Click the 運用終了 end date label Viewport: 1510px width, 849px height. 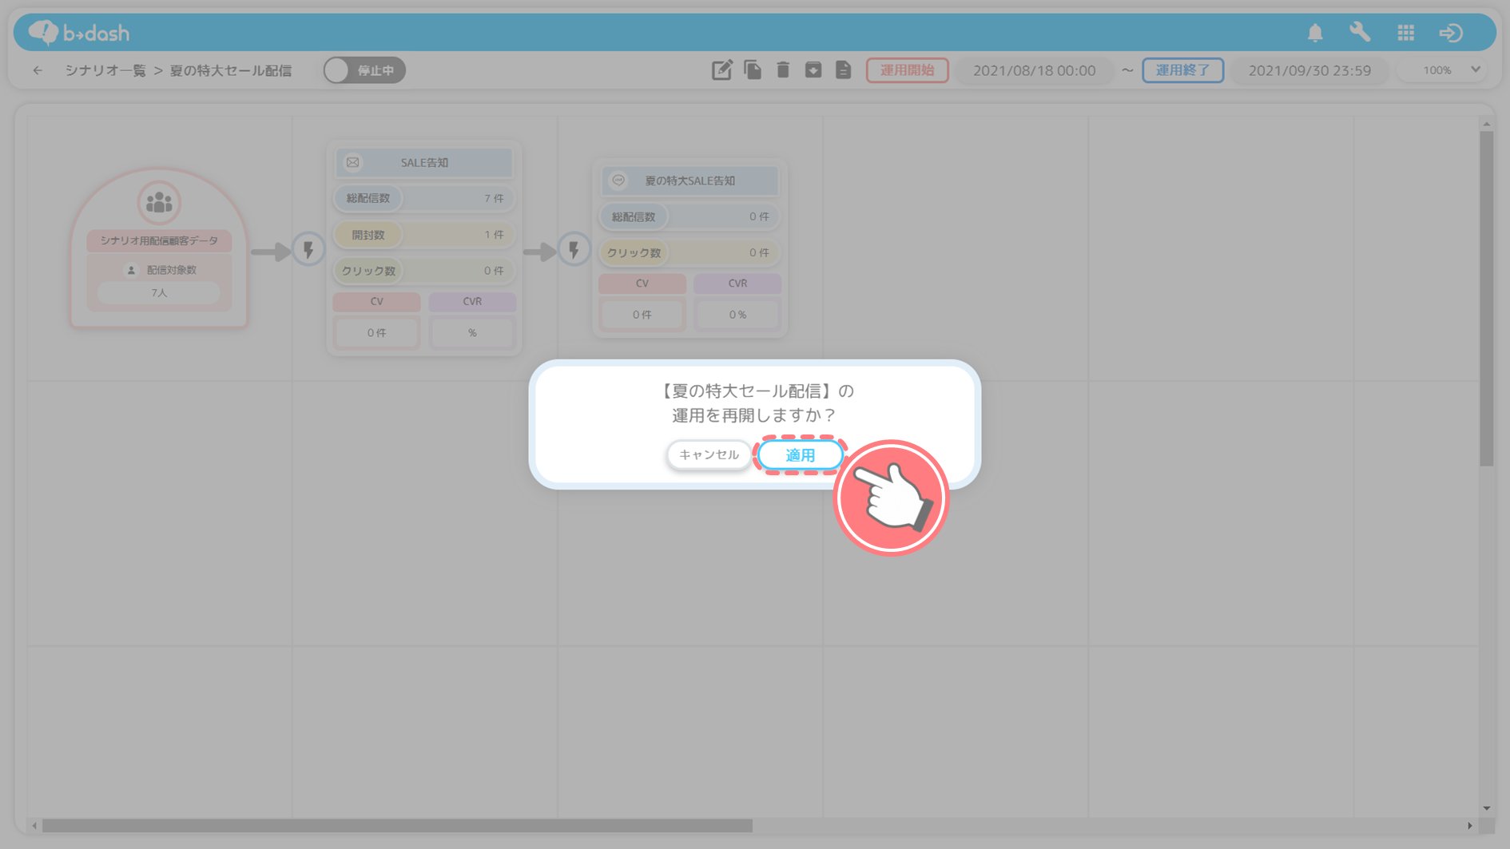click(1182, 70)
